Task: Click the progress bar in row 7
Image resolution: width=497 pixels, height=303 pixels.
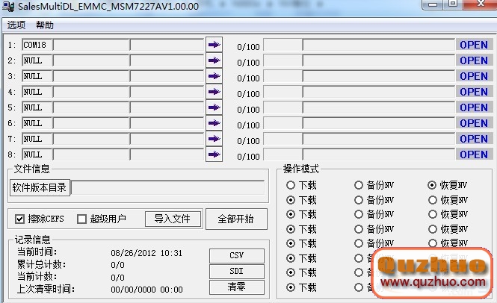Action: pos(379,139)
